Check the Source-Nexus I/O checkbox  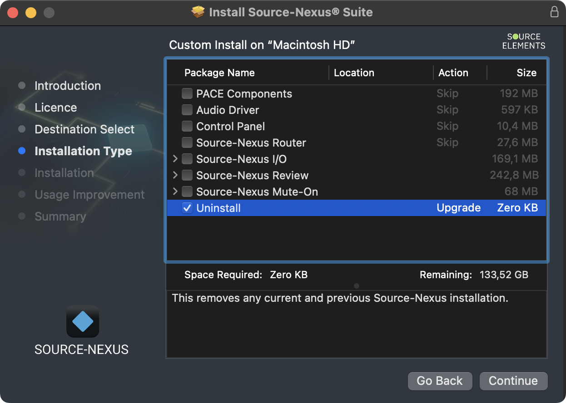tap(187, 159)
